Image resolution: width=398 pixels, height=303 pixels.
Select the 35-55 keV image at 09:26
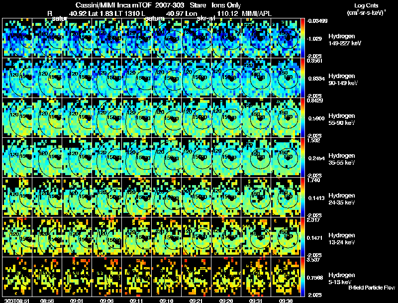coord(226,158)
